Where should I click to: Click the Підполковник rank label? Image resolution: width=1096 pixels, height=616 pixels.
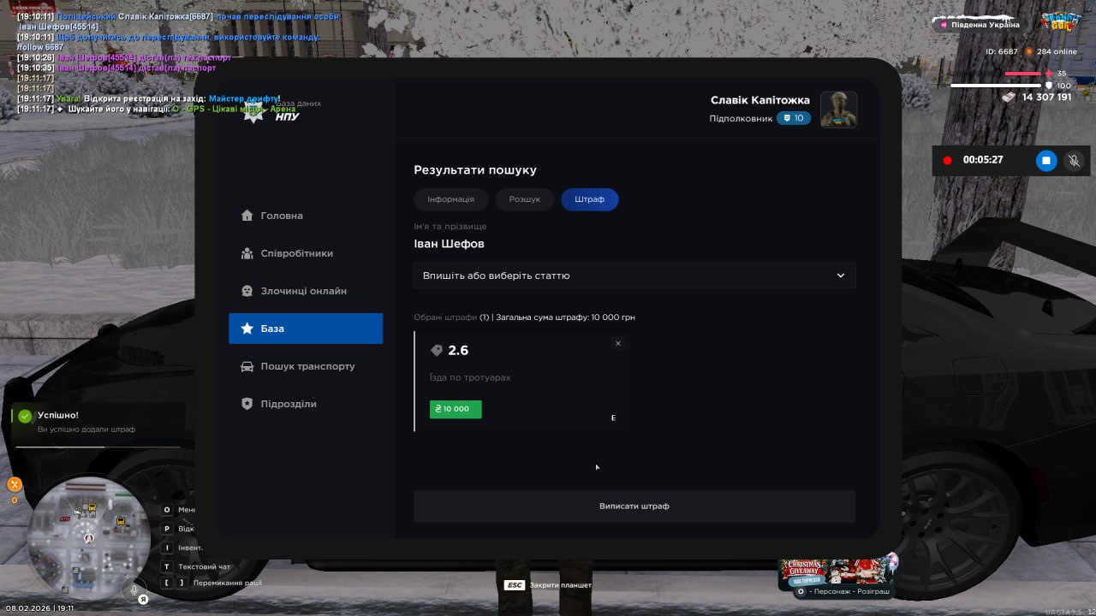(x=741, y=118)
